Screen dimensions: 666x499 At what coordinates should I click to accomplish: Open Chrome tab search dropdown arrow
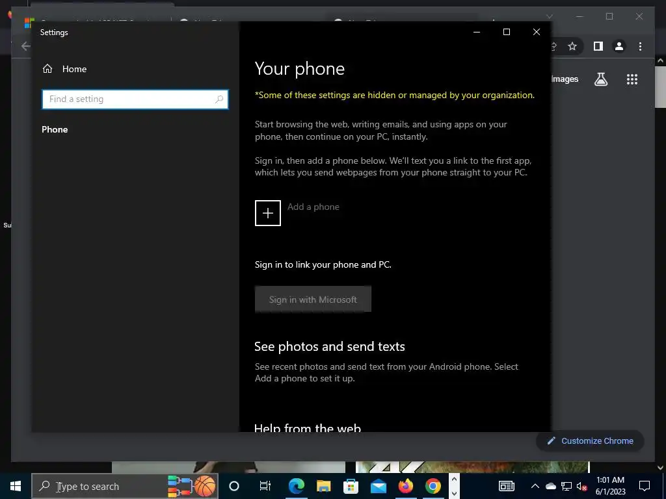(549, 16)
